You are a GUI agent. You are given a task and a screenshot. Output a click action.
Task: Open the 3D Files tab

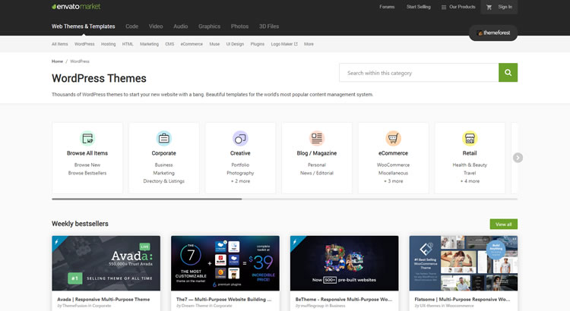click(x=269, y=27)
